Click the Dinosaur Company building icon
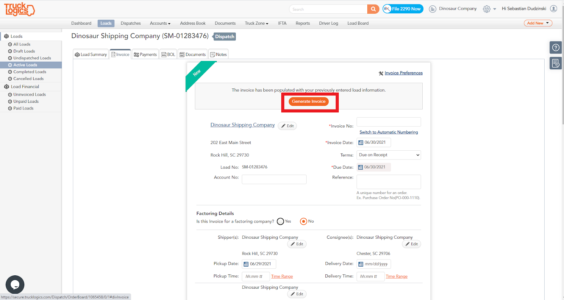 (433, 9)
